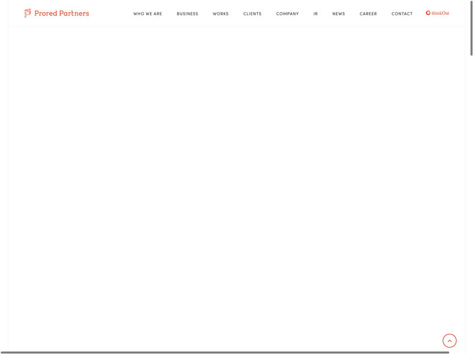Go to the BUSINESS section
The width and height of the screenshot is (473, 354).
coord(187,14)
